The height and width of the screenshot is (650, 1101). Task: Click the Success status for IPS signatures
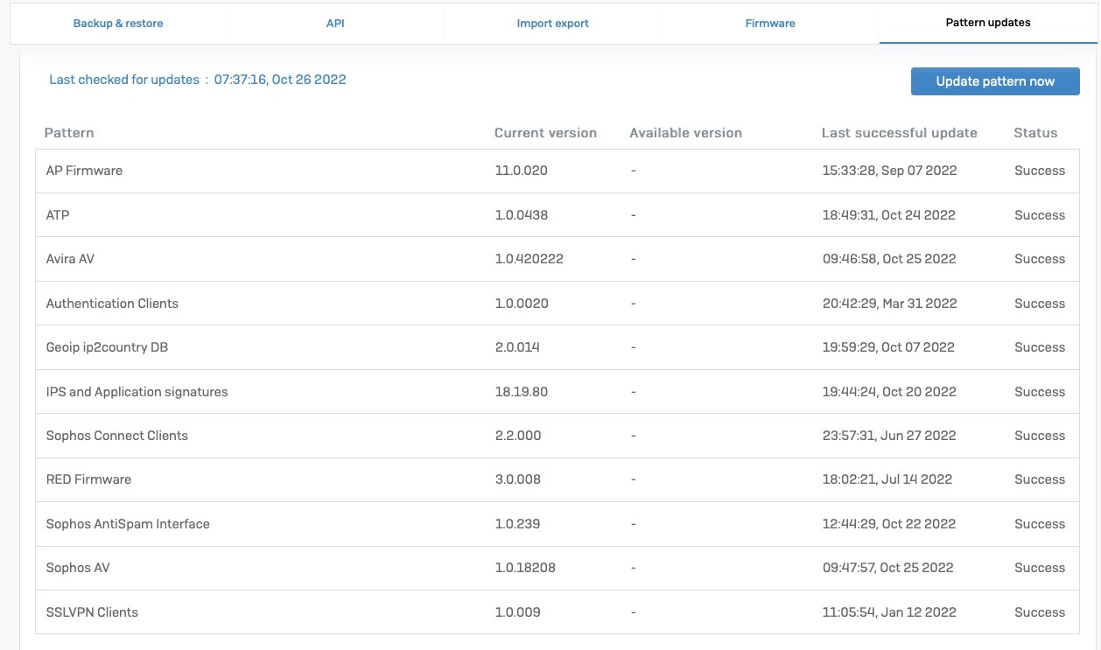coord(1040,392)
